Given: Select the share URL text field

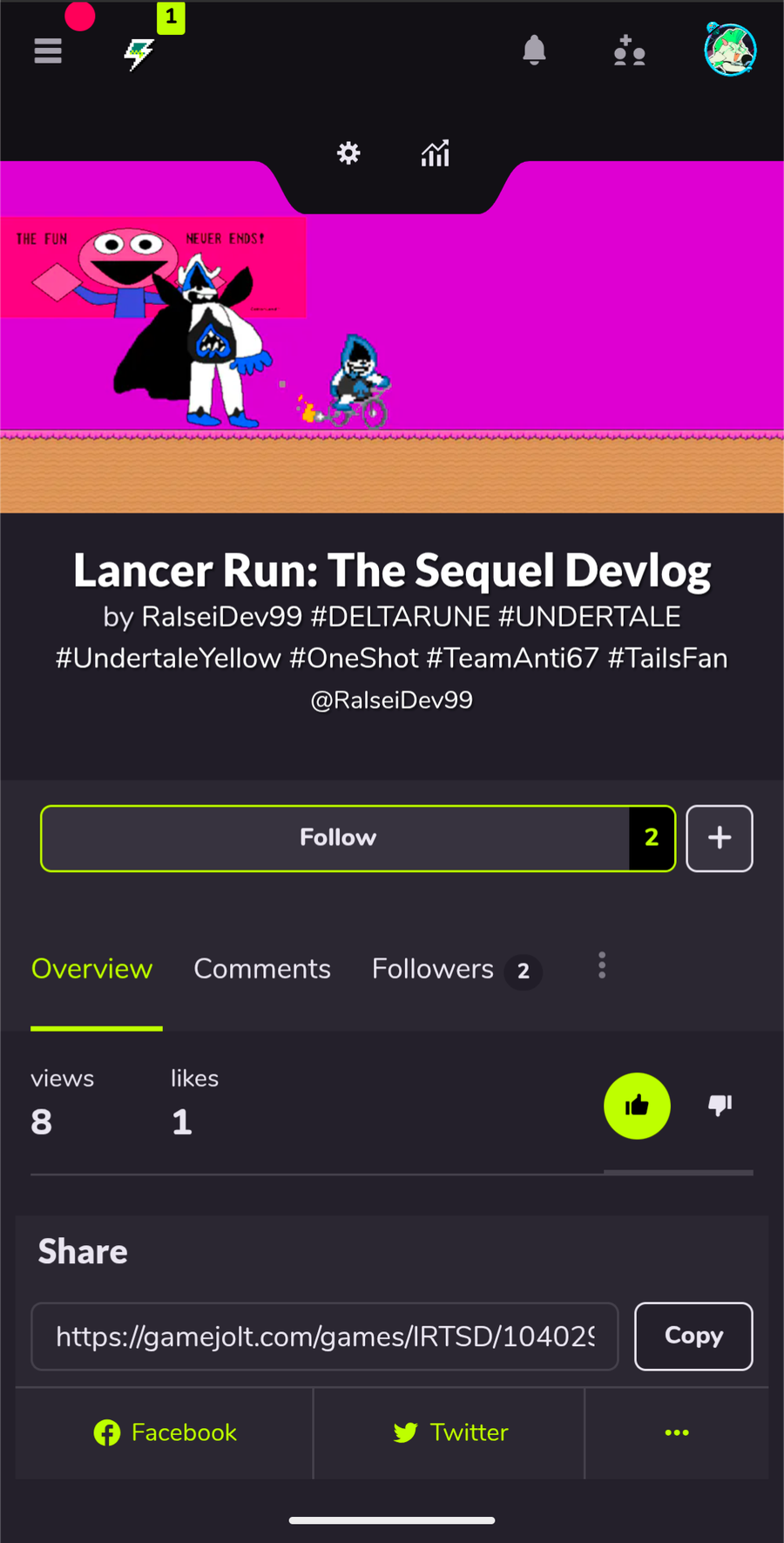Looking at the screenshot, I should pos(325,1337).
